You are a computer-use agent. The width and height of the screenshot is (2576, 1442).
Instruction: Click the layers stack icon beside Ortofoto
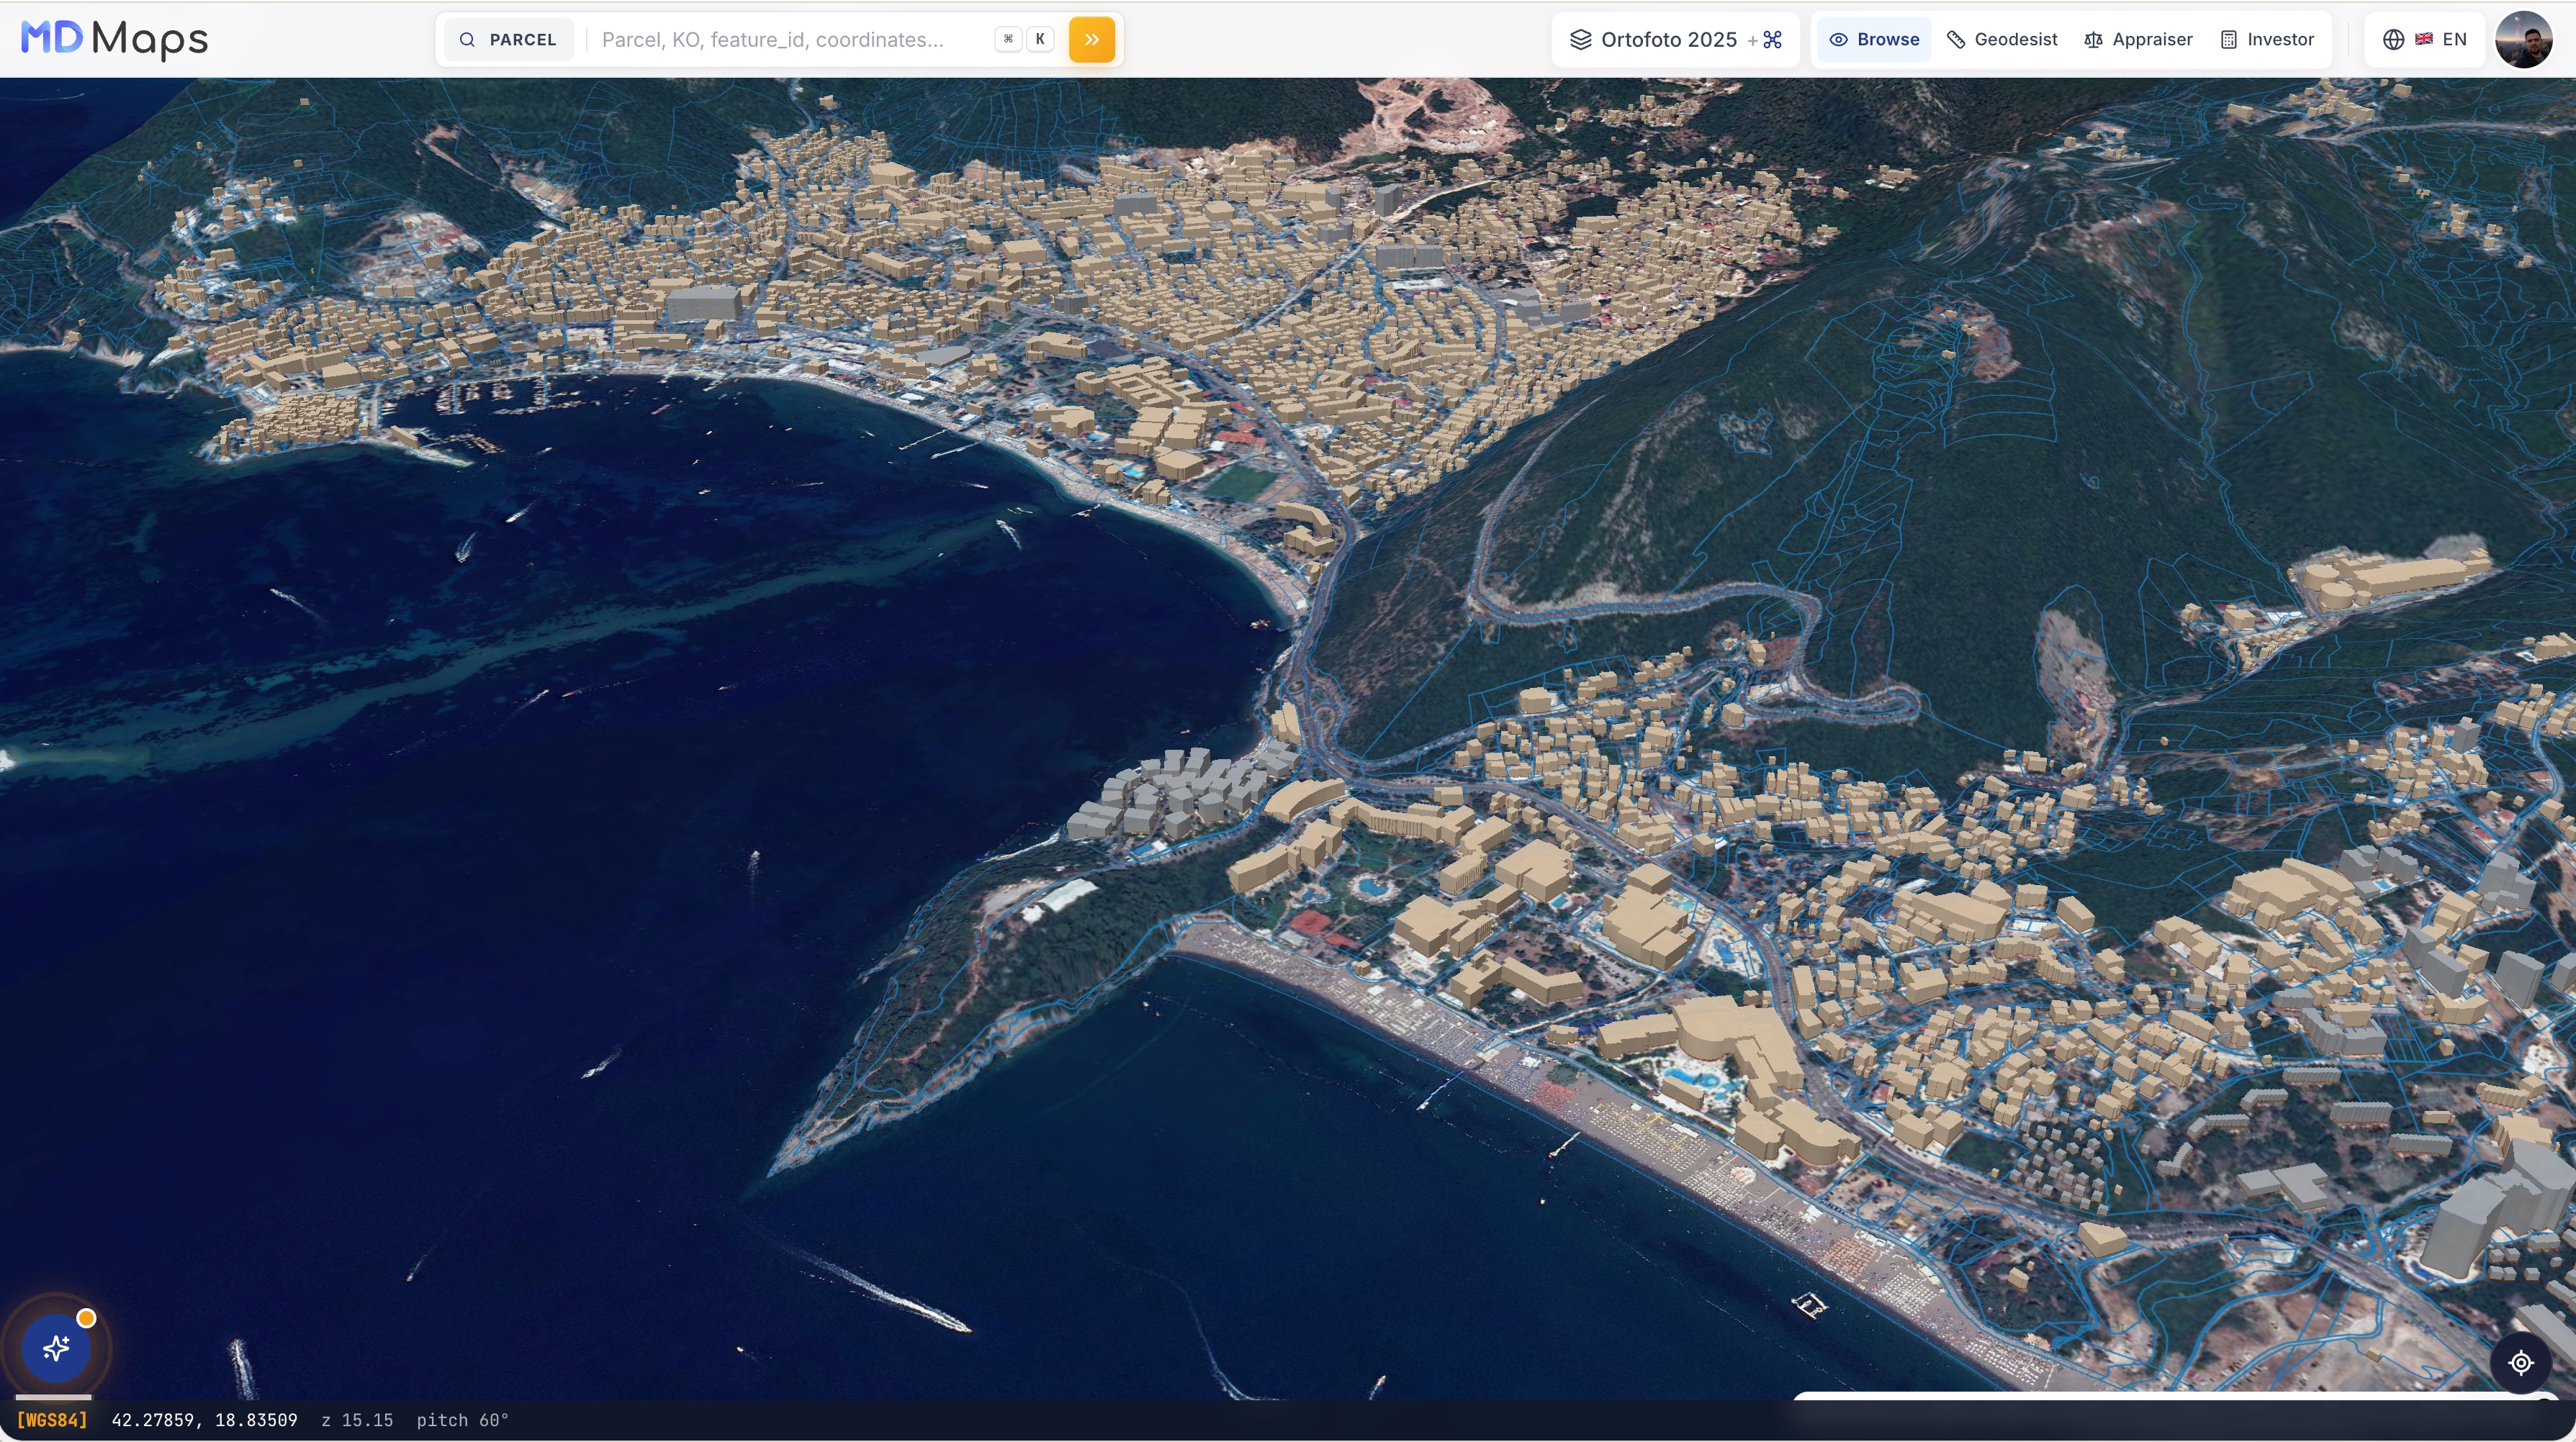(1580, 40)
